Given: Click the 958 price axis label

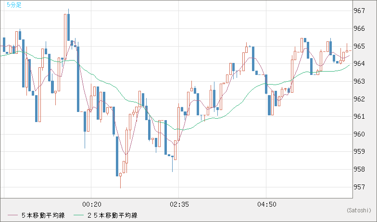Looking at the screenshot, I should [359, 169].
